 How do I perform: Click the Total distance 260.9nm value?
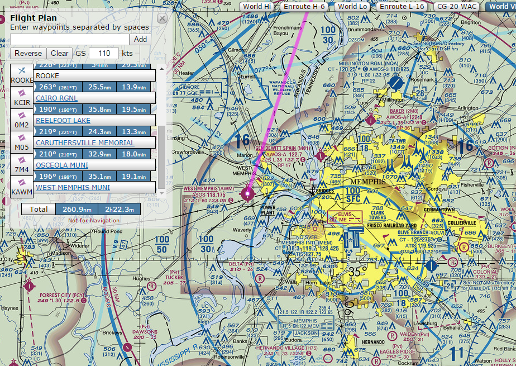(77, 210)
